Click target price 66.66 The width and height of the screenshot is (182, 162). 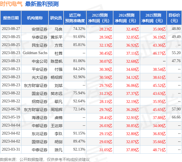click(176, 117)
